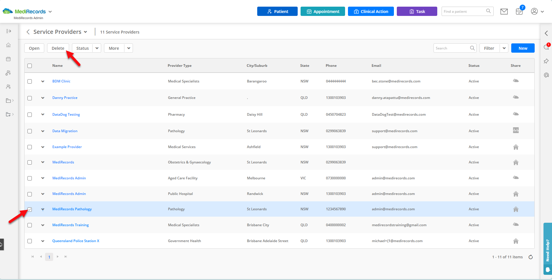Click the Find a patient search icon

coord(488,11)
